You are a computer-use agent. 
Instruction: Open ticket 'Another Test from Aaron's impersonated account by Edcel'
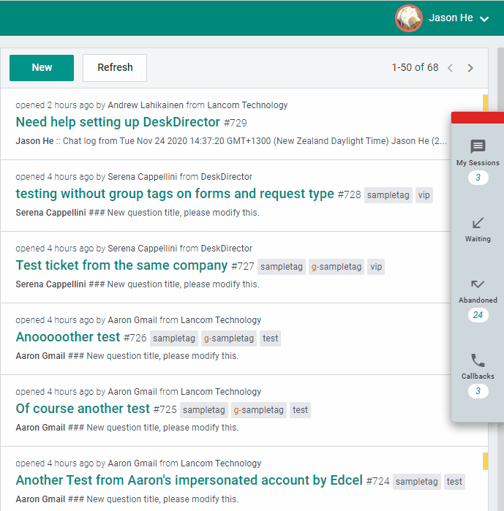(189, 480)
